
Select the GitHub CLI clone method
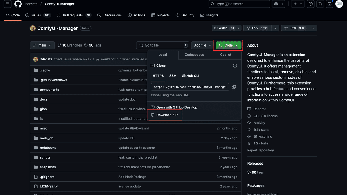pos(191,76)
